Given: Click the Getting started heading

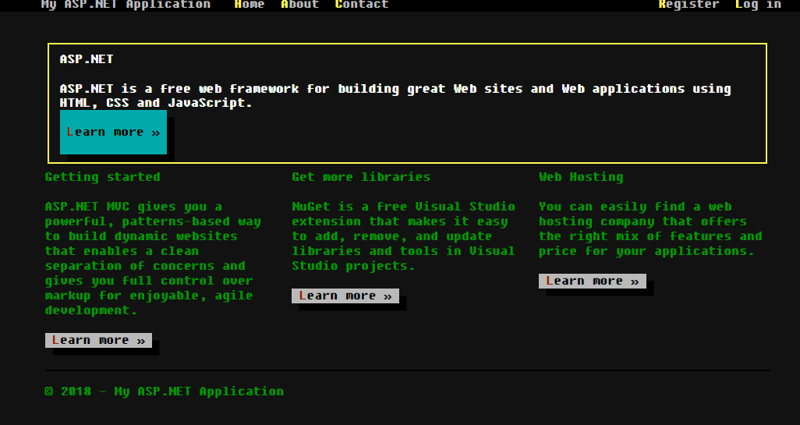Looking at the screenshot, I should pyautogui.click(x=103, y=177).
